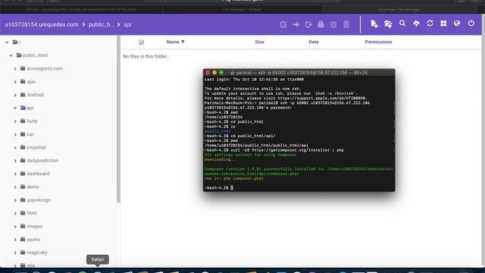Sort by the Size column header
Screen dimensions: 485x273
[259, 42]
